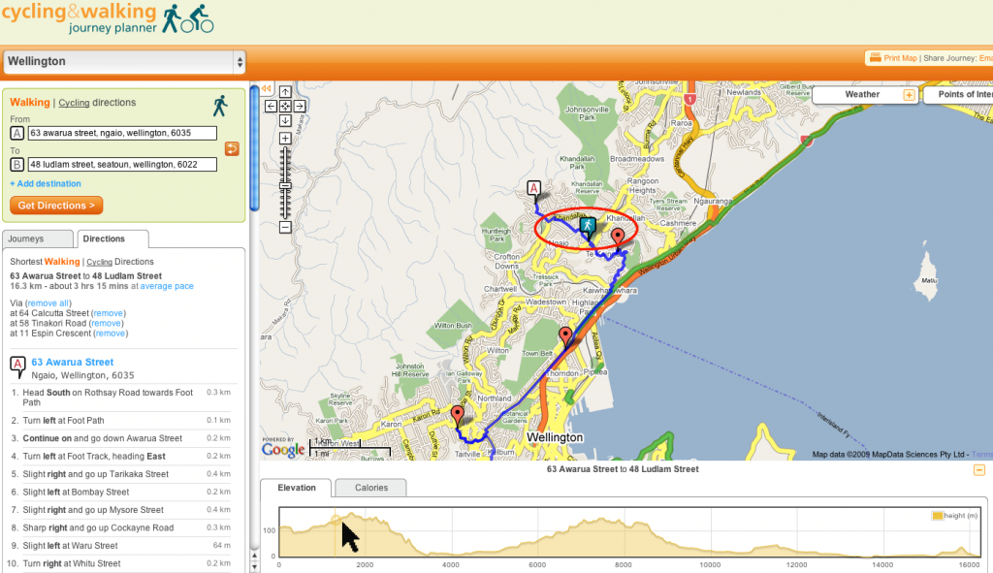The height and width of the screenshot is (573, 993).
Task: Click the To address input field
Action: pos(122,165)
